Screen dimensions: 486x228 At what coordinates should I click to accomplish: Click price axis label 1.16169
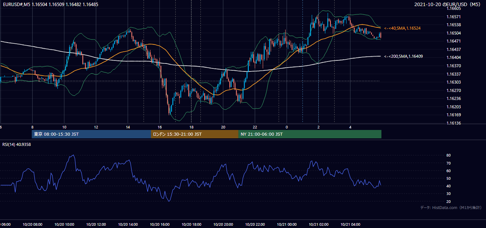[x=454, y=115]
